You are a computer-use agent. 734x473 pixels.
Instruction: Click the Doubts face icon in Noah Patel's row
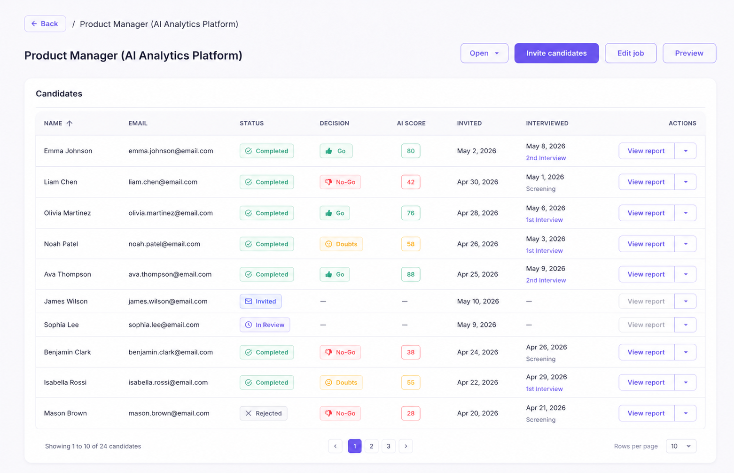tap(329, 244)
